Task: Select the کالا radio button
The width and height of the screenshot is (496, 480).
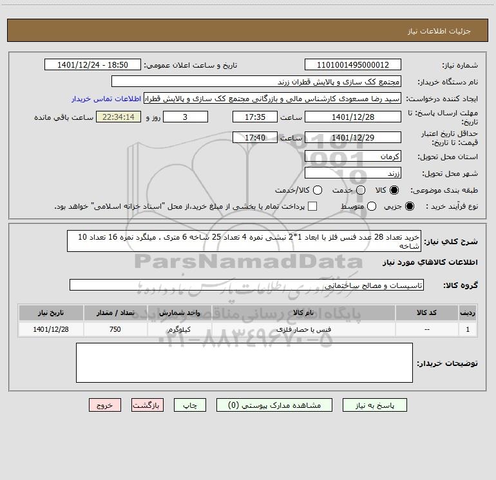Action: 394,190
